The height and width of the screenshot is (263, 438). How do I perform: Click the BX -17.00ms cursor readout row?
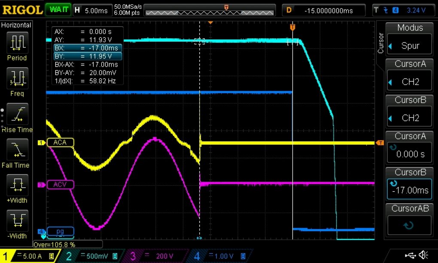[x=88, y=48]
